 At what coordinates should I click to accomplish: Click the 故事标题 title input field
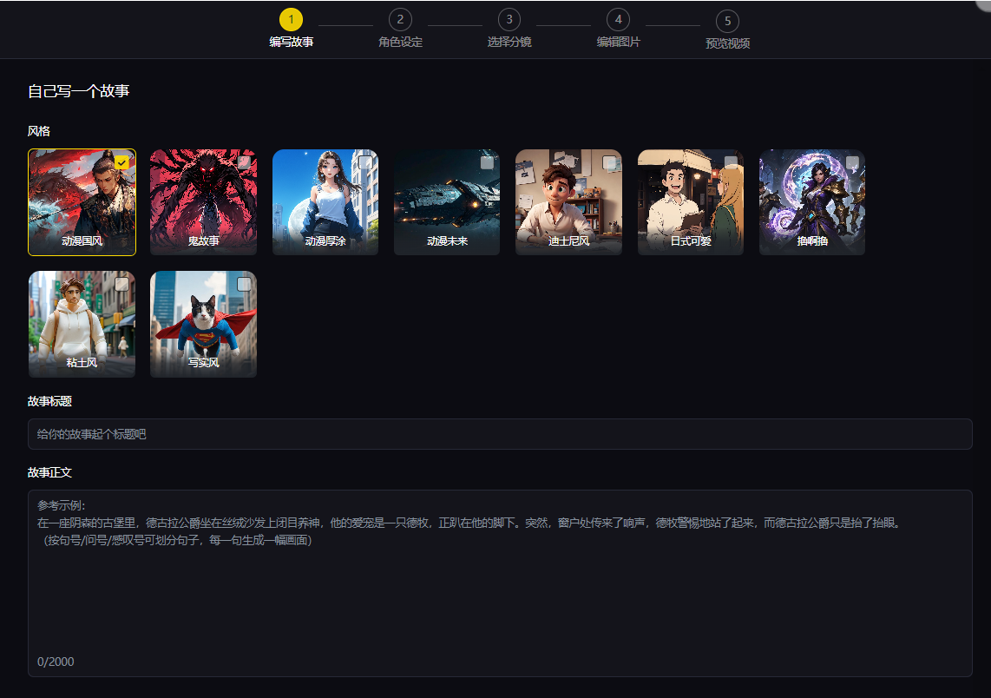click(x=500, y=434)
